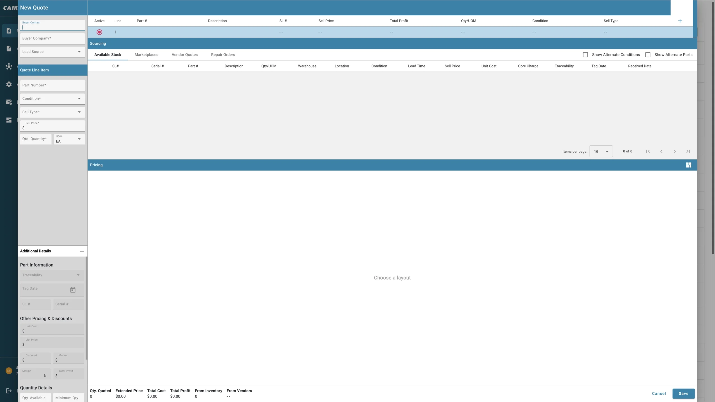Click the Sourcing section header

click(x=392, y=44)
